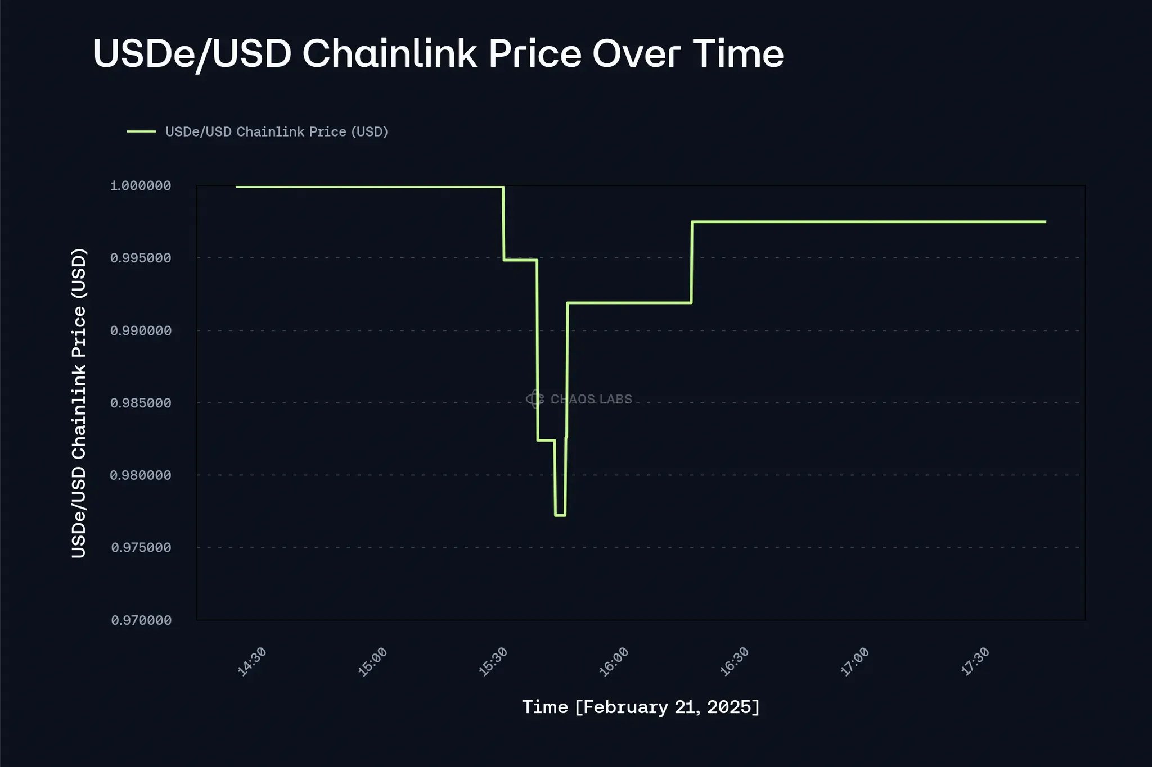
Task: Click the green legend line swatch
Action: point(141,131)
